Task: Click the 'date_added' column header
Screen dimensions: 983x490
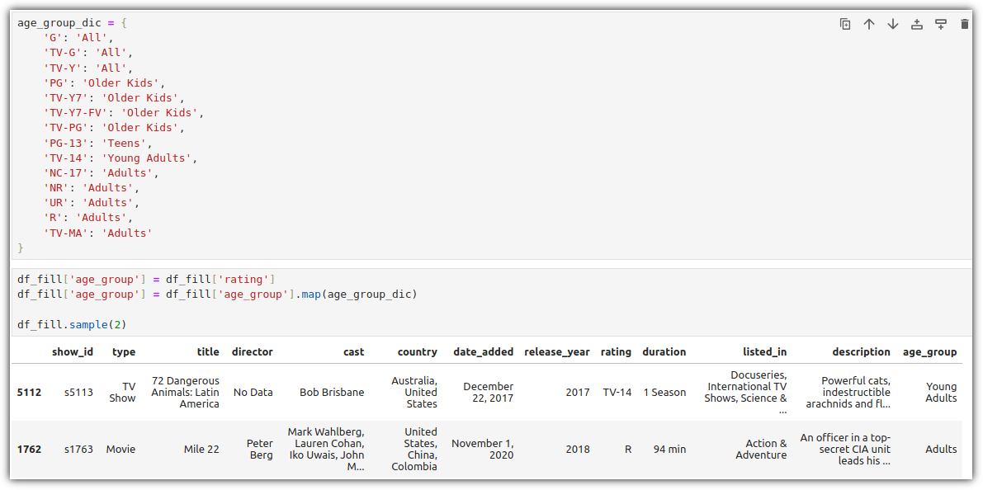Action: [x=484, y=352]
